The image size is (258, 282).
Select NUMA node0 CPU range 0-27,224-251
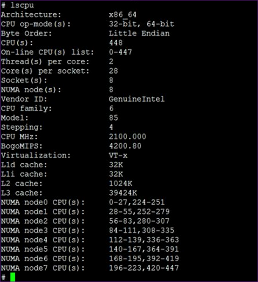[x=137, y=202]
